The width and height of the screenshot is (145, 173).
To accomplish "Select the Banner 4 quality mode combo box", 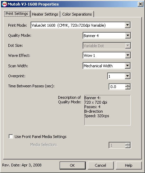I will point(107,36).
